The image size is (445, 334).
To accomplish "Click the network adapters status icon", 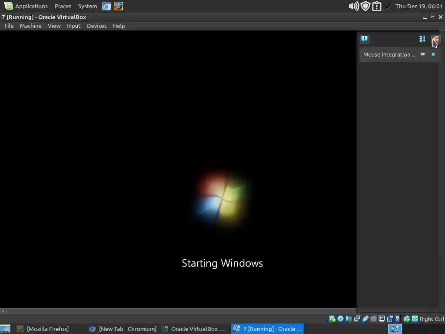I will (x=357, y=319).
